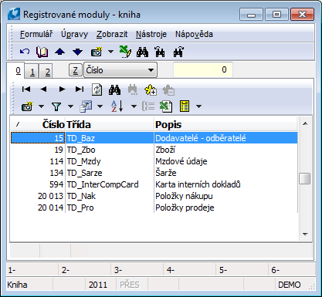Click the blue up arrow icon
322x297 pixels.
point(59,52)
